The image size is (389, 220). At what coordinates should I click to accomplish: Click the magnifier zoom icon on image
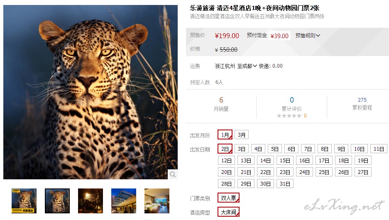pyautogui.click(x=173, y=174)
